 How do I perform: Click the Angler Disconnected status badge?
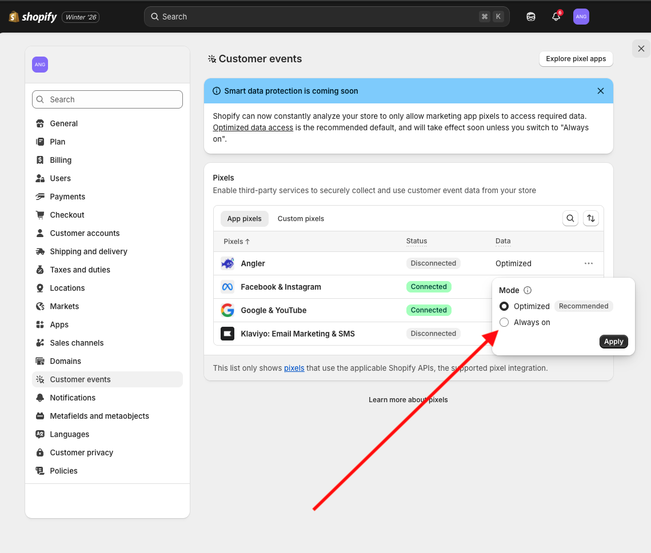[x=433, y=263]
